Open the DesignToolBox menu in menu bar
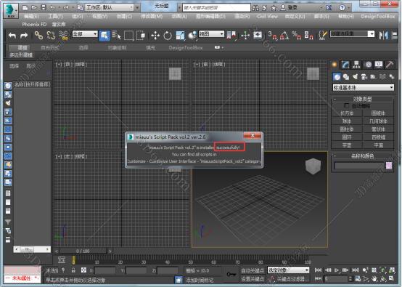 click(378, 17)
